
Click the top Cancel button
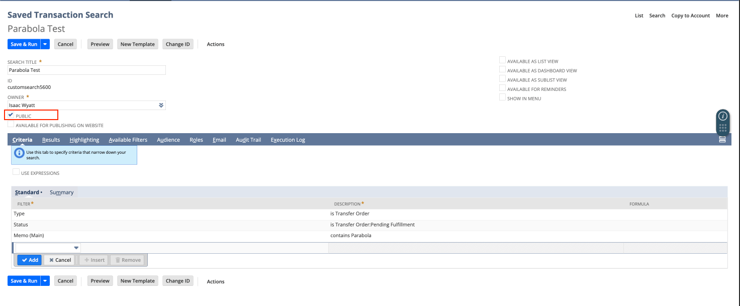(x=65, y=44)
